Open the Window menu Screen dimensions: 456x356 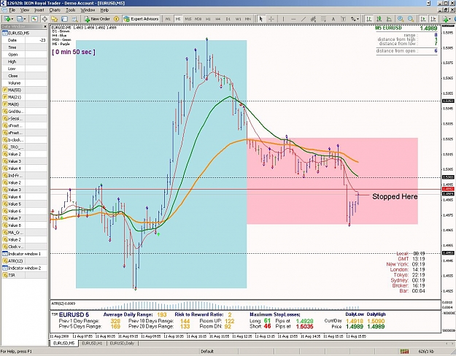(88, 10)
